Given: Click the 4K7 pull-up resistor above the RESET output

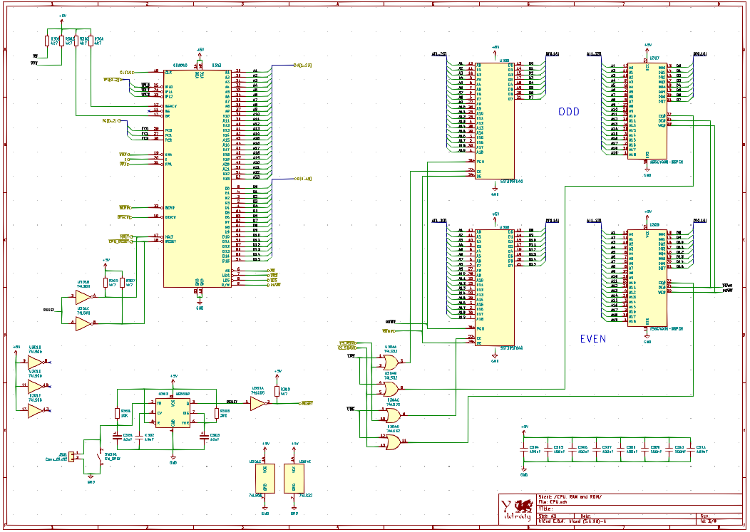Looking at the screenshot, I should (x=277, y=392).
